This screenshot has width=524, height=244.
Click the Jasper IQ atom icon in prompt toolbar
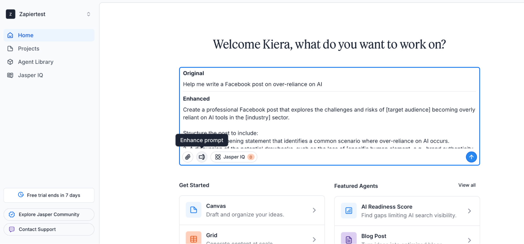coord(218,157)
